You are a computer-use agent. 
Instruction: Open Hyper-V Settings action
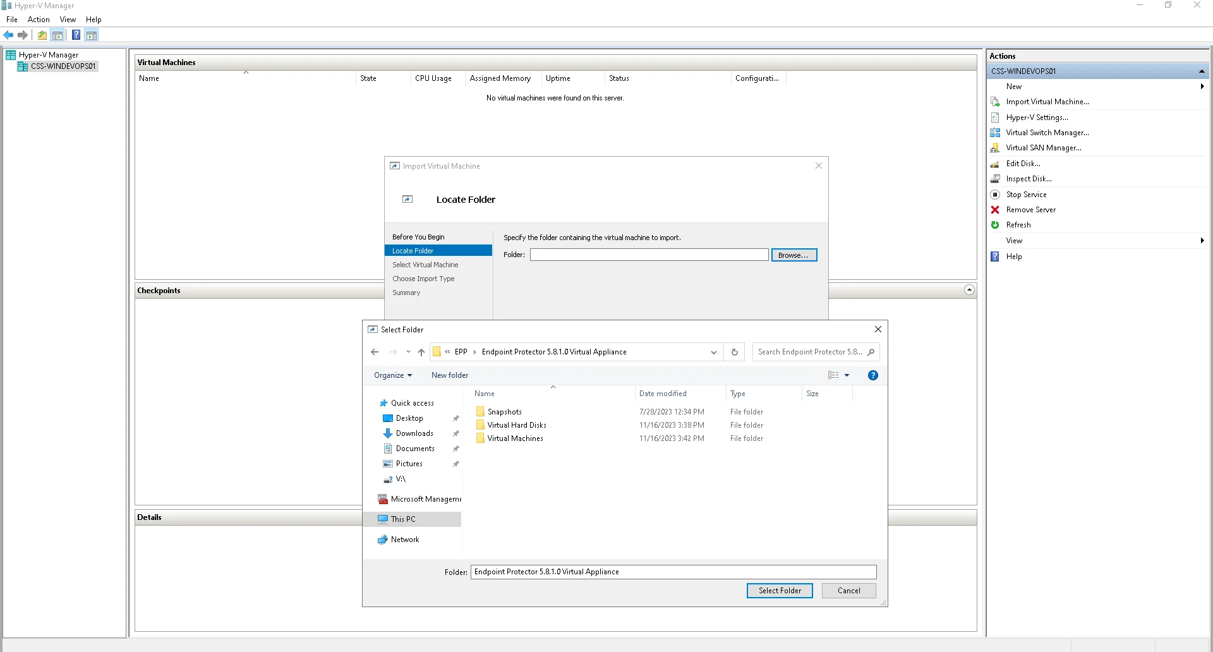point(1037,118)
